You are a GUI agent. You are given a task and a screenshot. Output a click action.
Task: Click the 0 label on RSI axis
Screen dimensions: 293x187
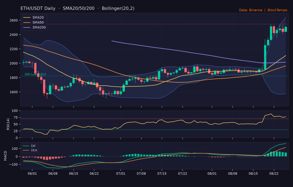(x=17, y=138)
